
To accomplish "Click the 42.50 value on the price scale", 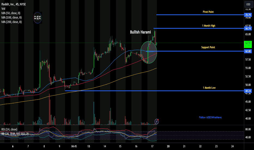I will [x=248, y=110].
